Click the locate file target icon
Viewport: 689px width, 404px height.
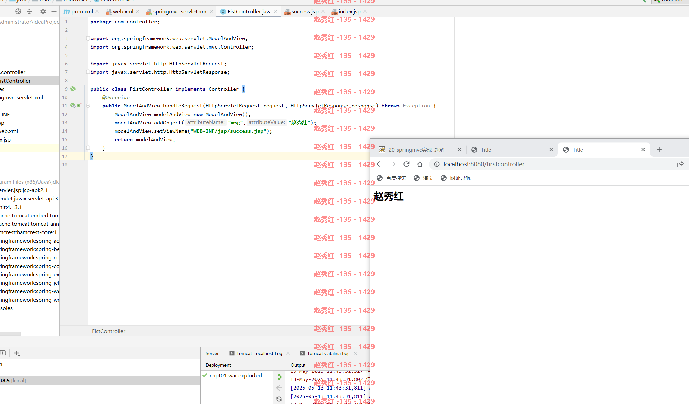(x=18, y=11)
